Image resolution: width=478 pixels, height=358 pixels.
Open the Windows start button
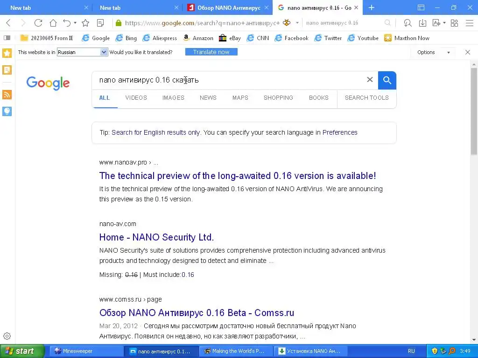(x=22, y=351)
